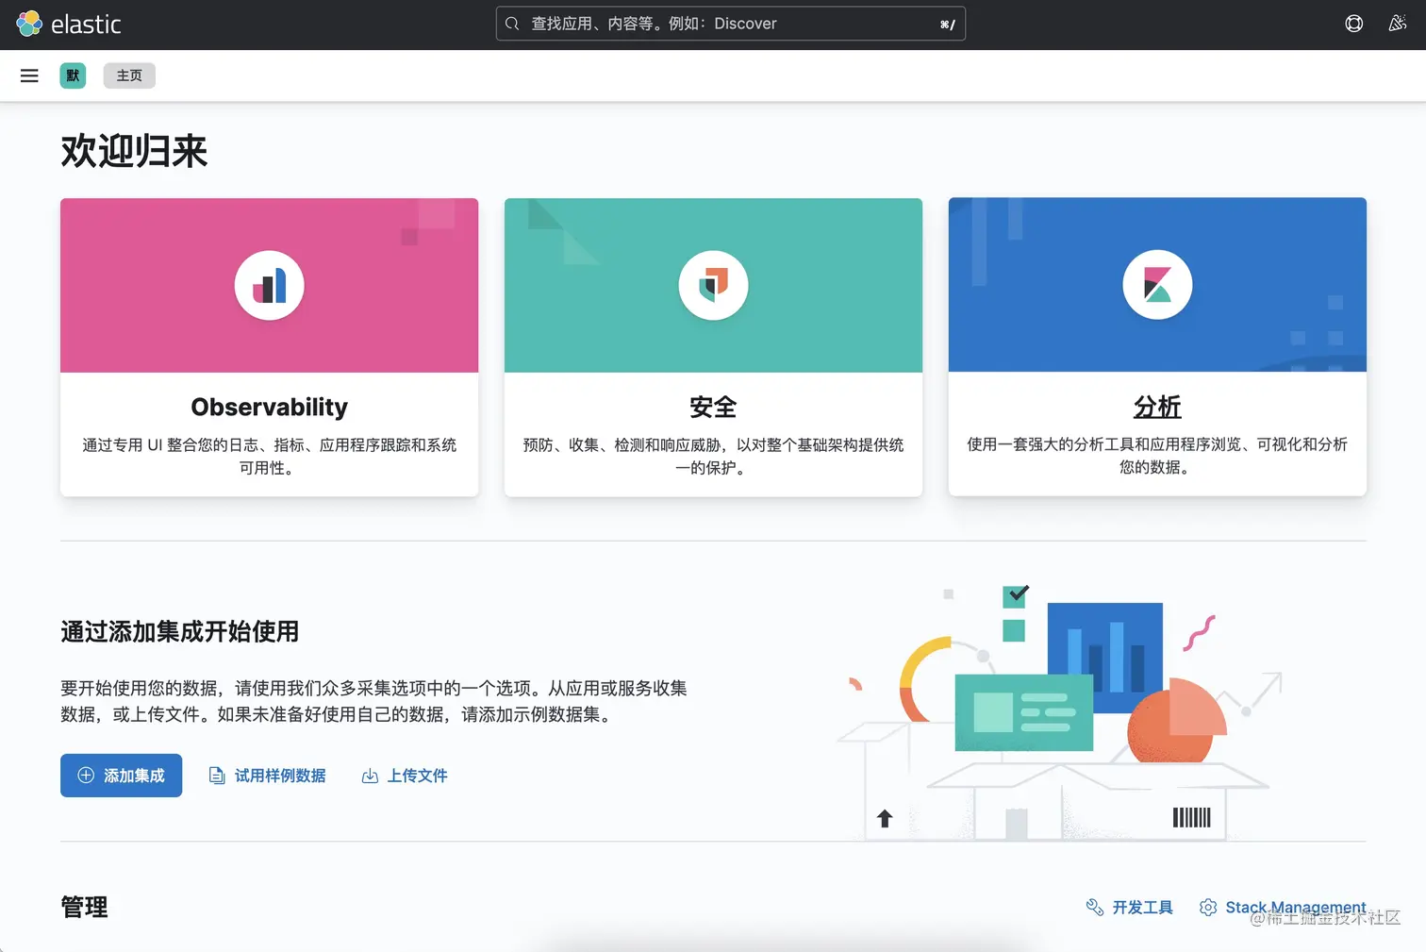Open the hamburger navigation menu

pos(29,75)
